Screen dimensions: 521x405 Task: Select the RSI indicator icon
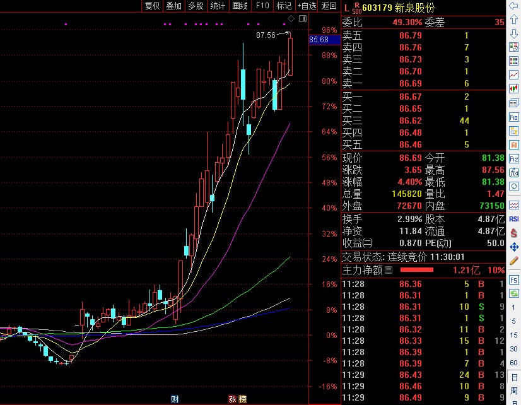coord(513,219)
